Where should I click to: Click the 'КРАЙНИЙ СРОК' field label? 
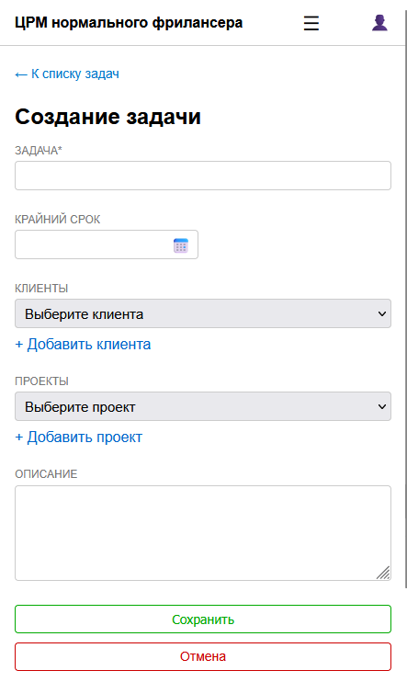coord(58,219)
